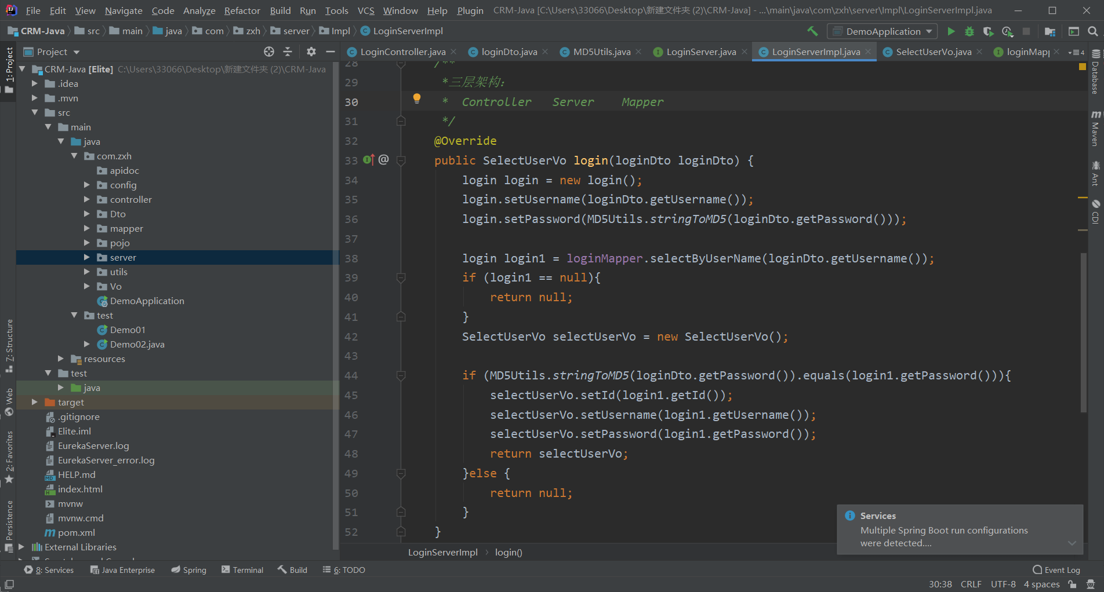Image resolution: width=1104 pixels, height=592 pixels.
Task: Switch to MD5Utils.java editor tab
Action: point(601,52)
